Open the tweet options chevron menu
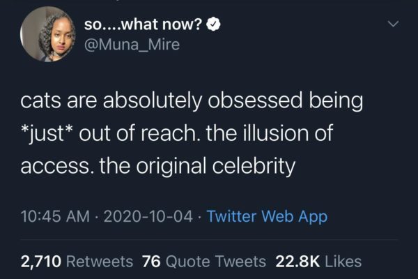The width and height of the screenshot is (418, 279). pos(393,25)
